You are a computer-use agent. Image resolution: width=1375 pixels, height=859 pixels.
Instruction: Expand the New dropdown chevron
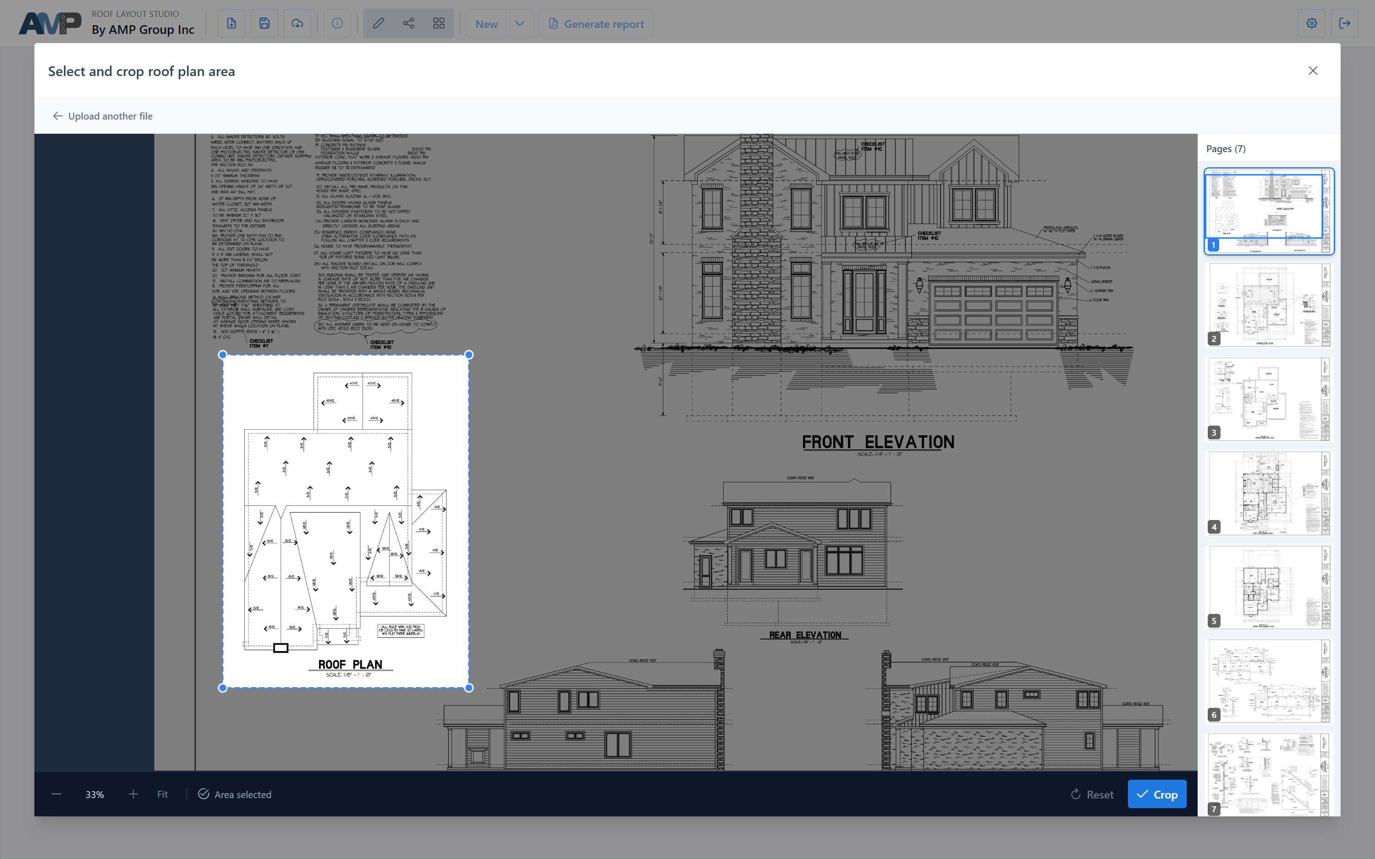coord(519,24)
